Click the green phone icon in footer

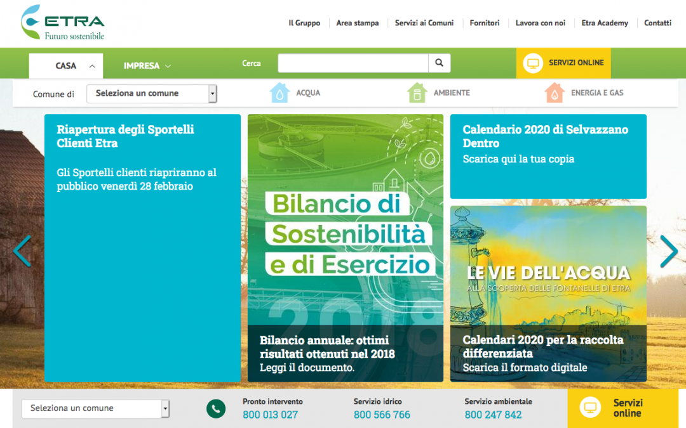click(216, 409)
